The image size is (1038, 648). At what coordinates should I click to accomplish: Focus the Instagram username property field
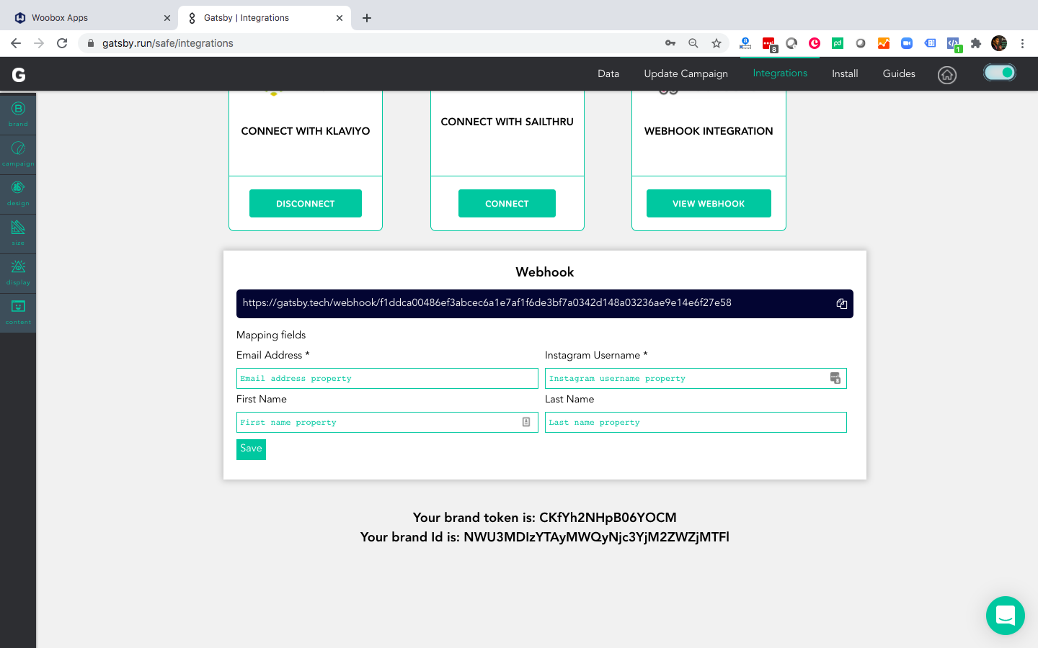(696, 378)
